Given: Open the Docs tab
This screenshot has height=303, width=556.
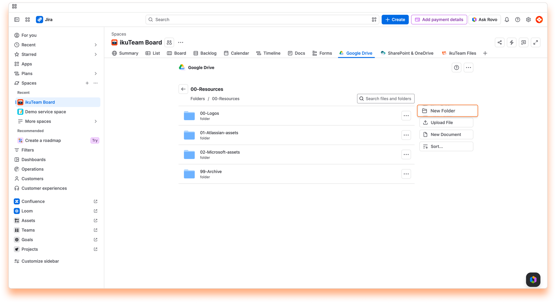Looking at the screenshot, I should click(x=296, y=53).
